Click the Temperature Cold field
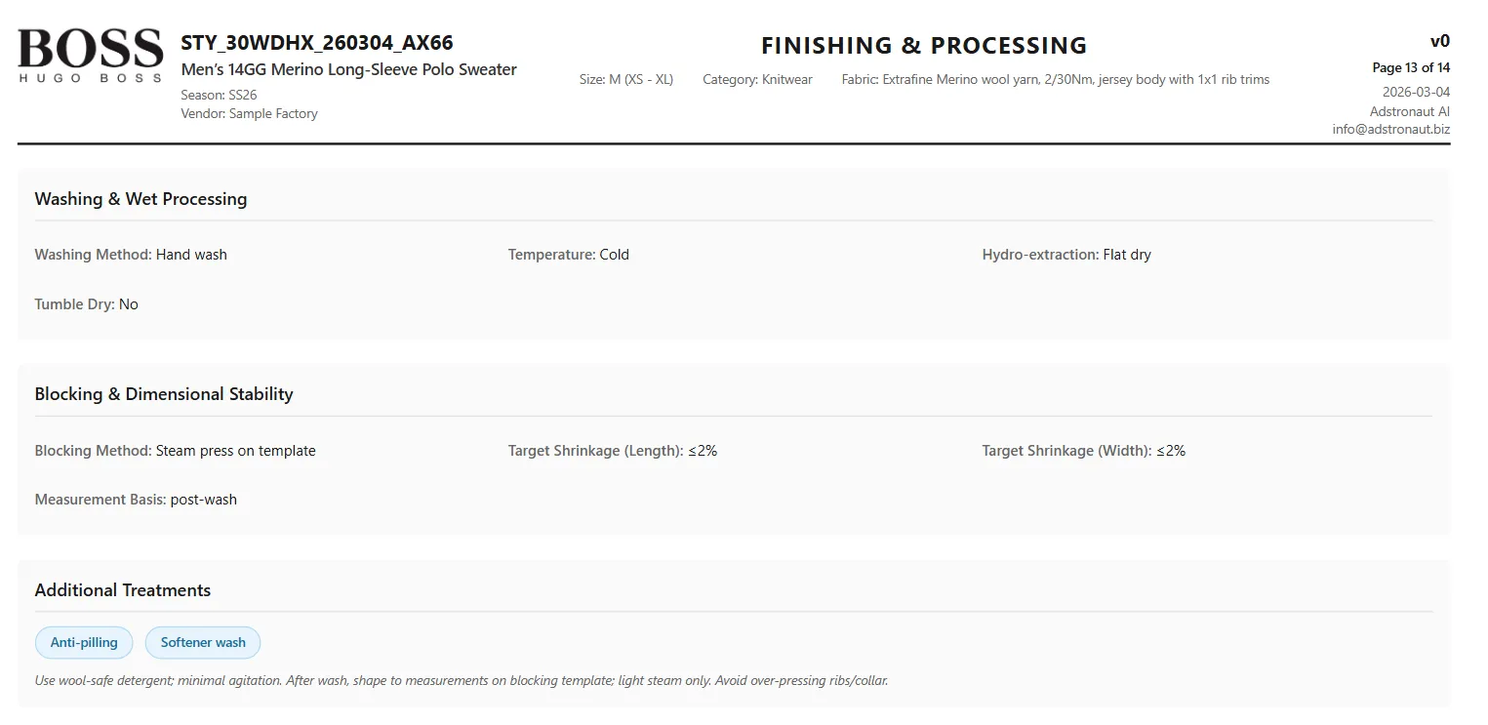This screenshot has width=1488, height=725. click(568, 255)
